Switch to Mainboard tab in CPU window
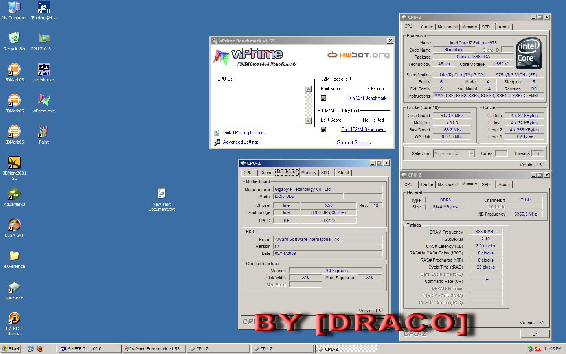The height and width of the screenshot is (354, 566). click(447, 27)
